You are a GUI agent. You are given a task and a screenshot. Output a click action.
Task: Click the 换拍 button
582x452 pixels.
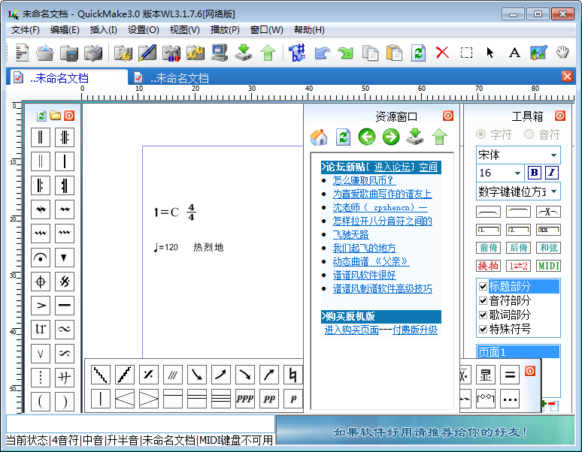coord(488,266)
